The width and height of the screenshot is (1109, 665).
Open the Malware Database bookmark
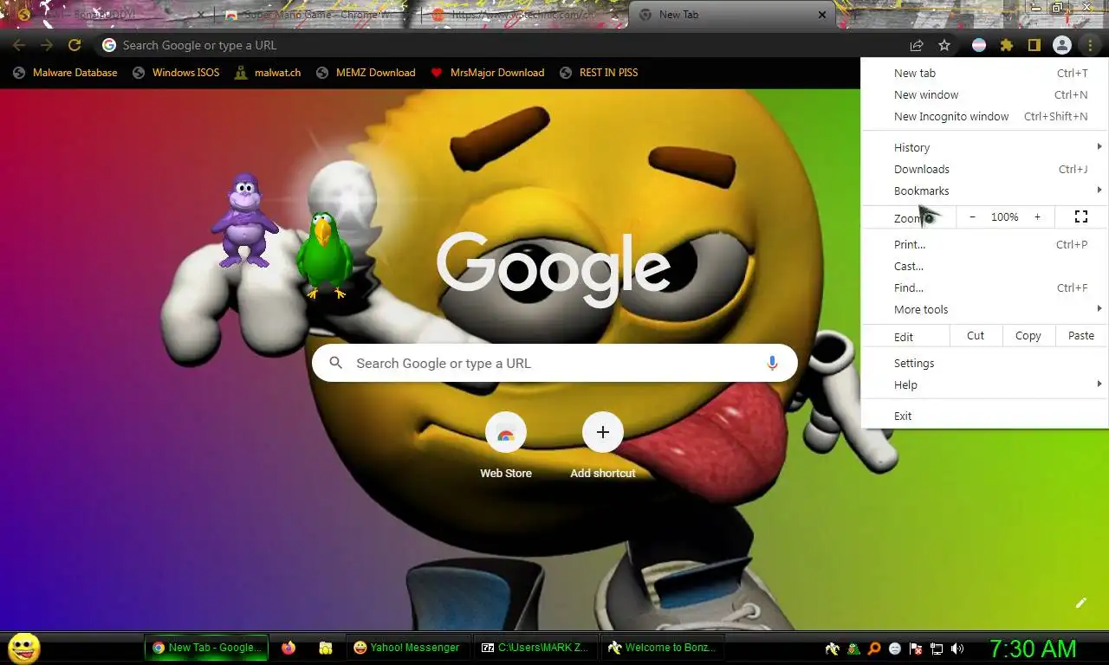click(65, 73)
